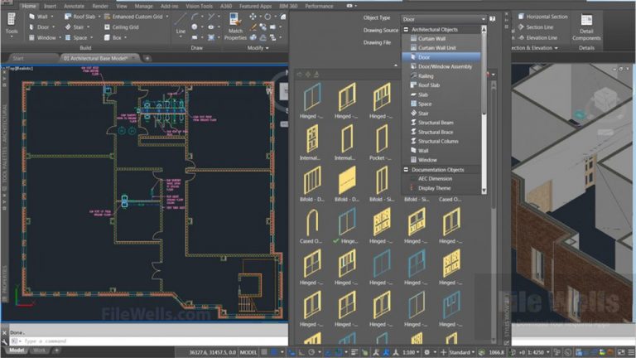Open the Render ribbon tab
The height and width of the screenshot is (358, 636).
pyautogui.click(x=99, y=6)
